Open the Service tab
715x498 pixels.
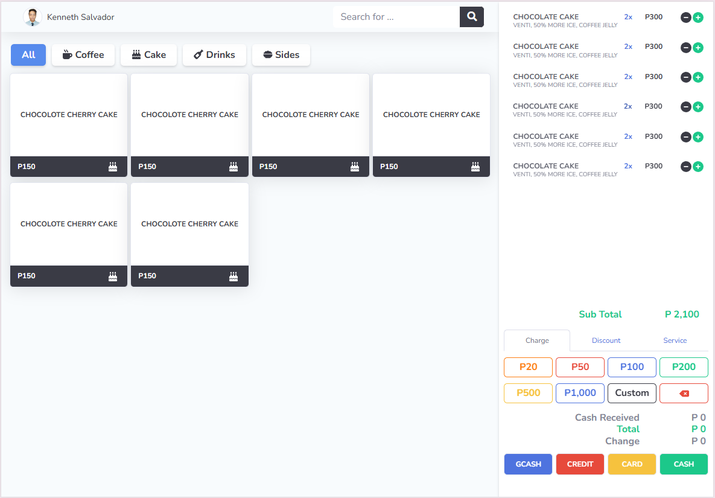click(x=675, y=340)
